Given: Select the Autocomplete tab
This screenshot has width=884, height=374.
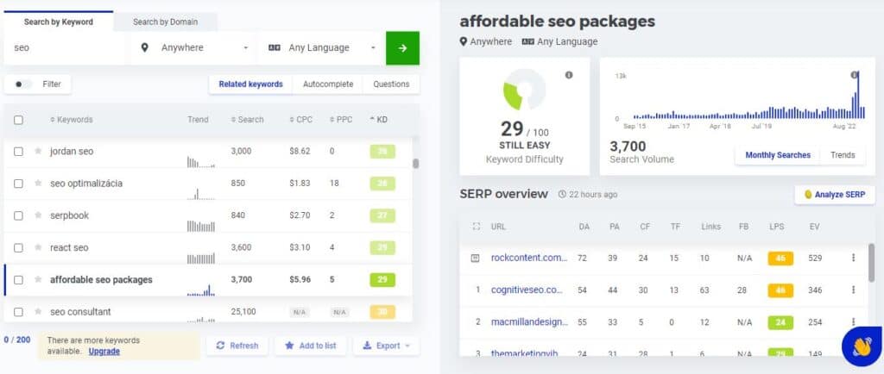Looking at the screenshot, I should [328, 84].
